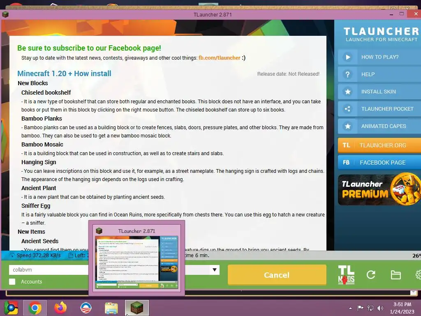Click the Minecraft 1.20 + How install heading
The height and width of the screenshot is (316, 421).
[x=64, y=73]
